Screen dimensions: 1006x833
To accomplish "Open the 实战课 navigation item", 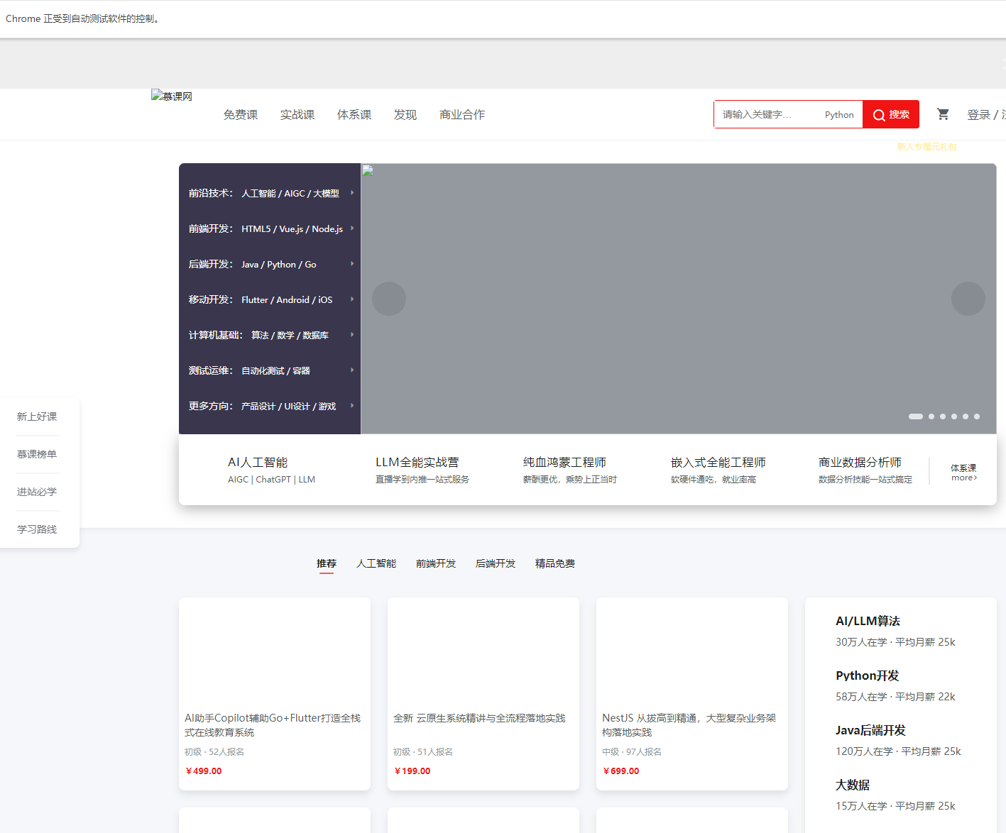I will point(297,115).
